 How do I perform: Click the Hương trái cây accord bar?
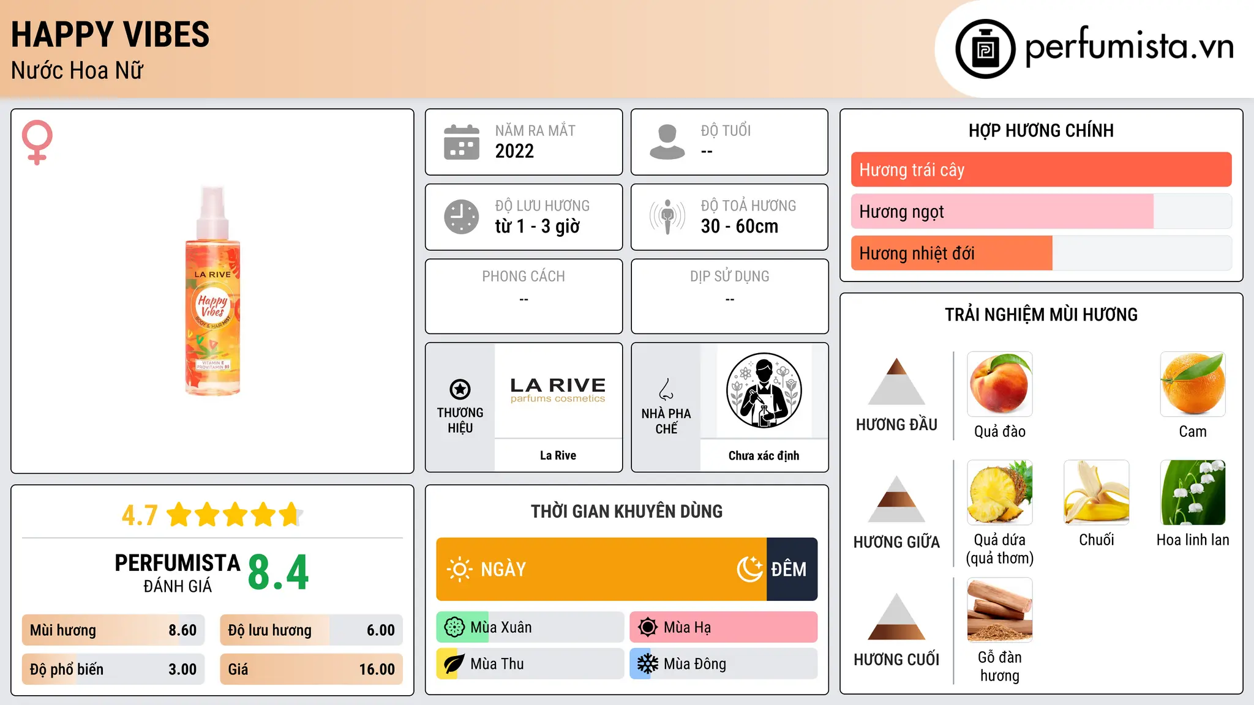(1042, 170)
